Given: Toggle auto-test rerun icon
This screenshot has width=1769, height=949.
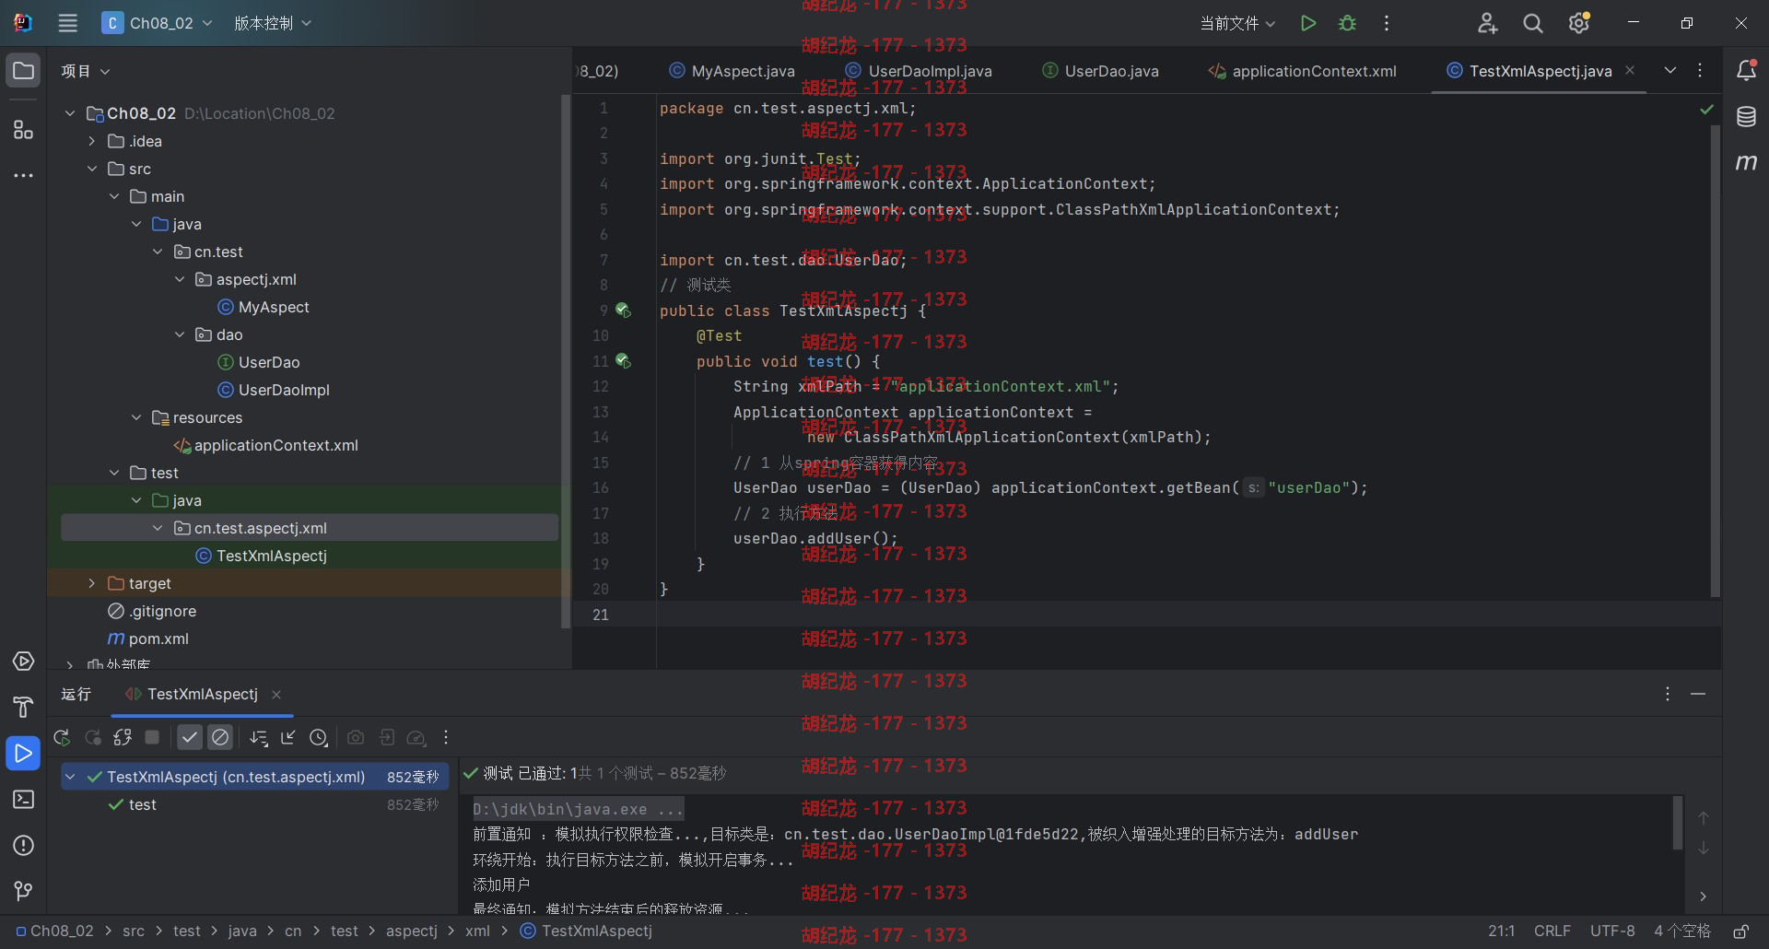Looking at the screenshot, I should pyautogui.click(x=123, y=737).
